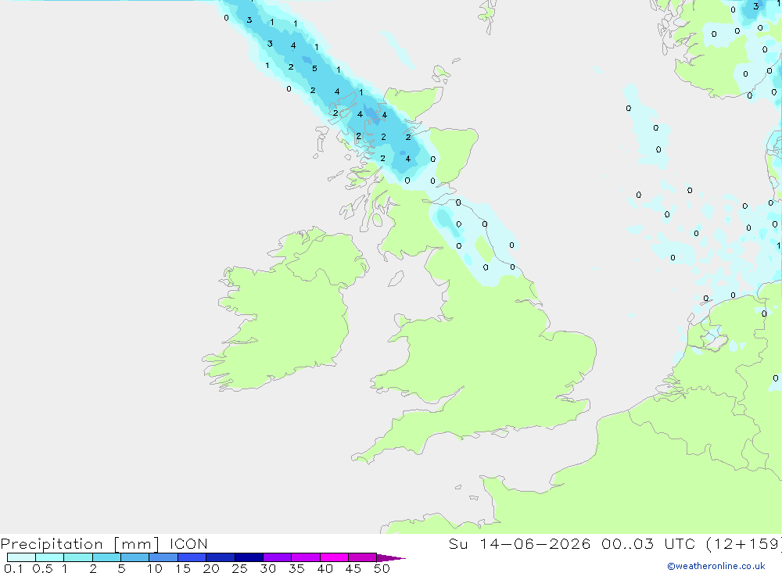Image resolution: width=782 pixels, height=573 pixels.
Task: Choose the 40–45 mm magenta legend swatch
Action: click(x=334, y=557)
